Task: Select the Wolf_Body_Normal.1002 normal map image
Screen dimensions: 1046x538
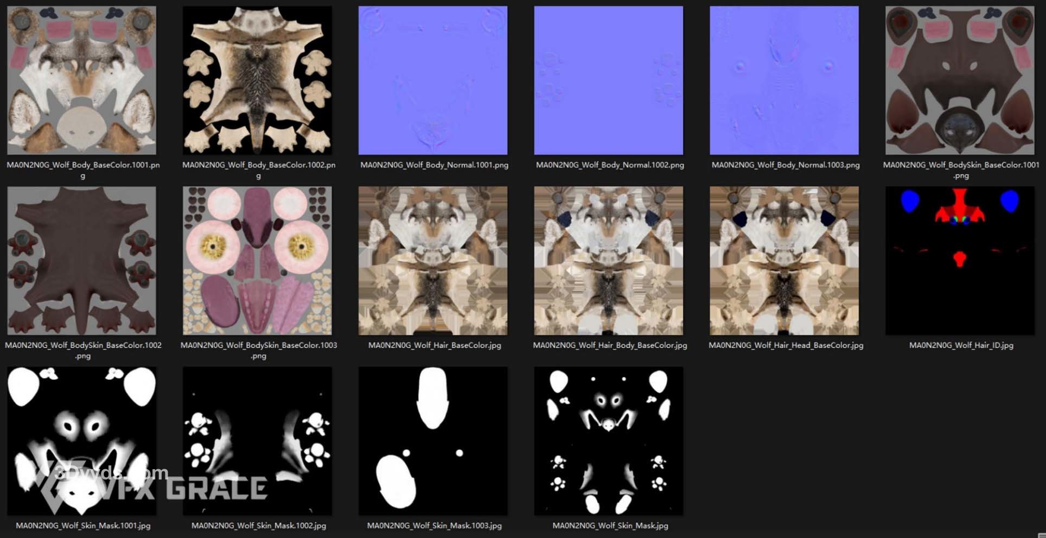Action: point(609,80)
